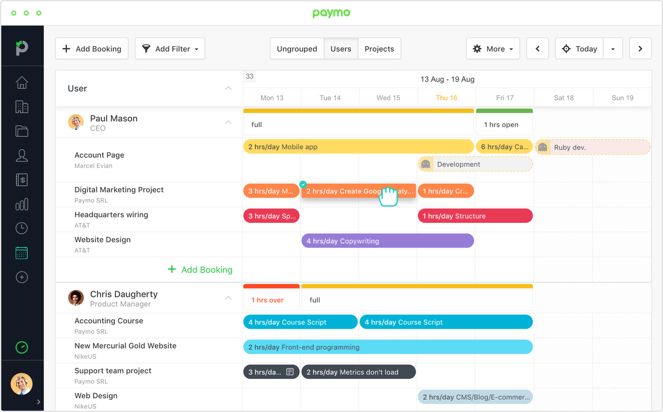This screenshot has height=412, width=663.
Task: Switch to Projects grouping tab
Action: tap(380, 49)
